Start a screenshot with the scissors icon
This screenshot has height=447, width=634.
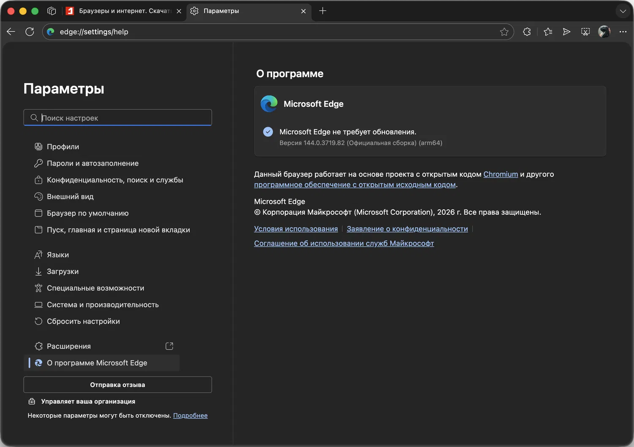pyautogui.click(x=585, y=32)
